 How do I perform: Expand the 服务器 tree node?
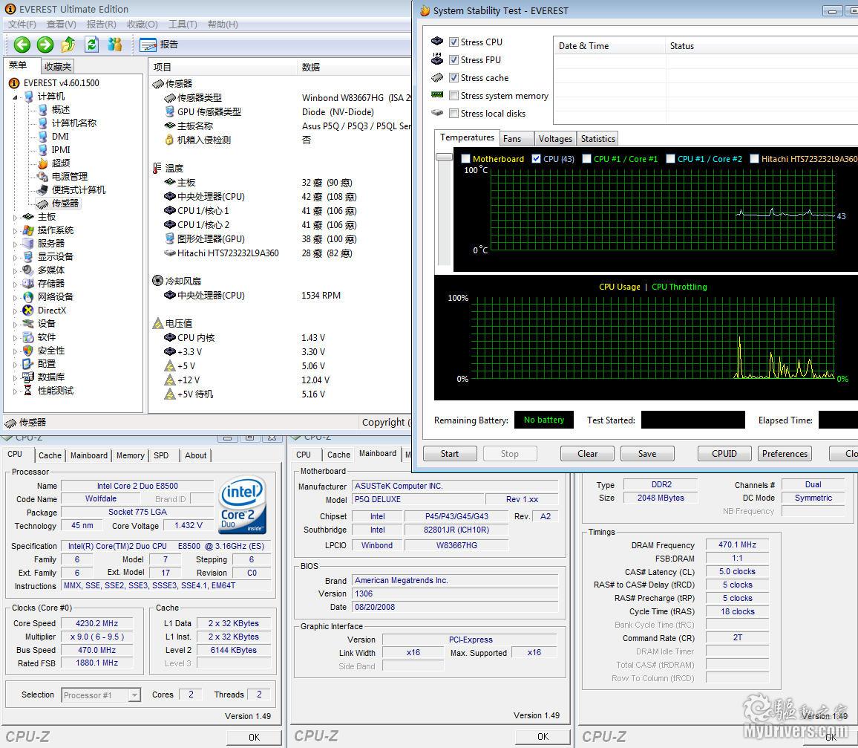(16, 244)
